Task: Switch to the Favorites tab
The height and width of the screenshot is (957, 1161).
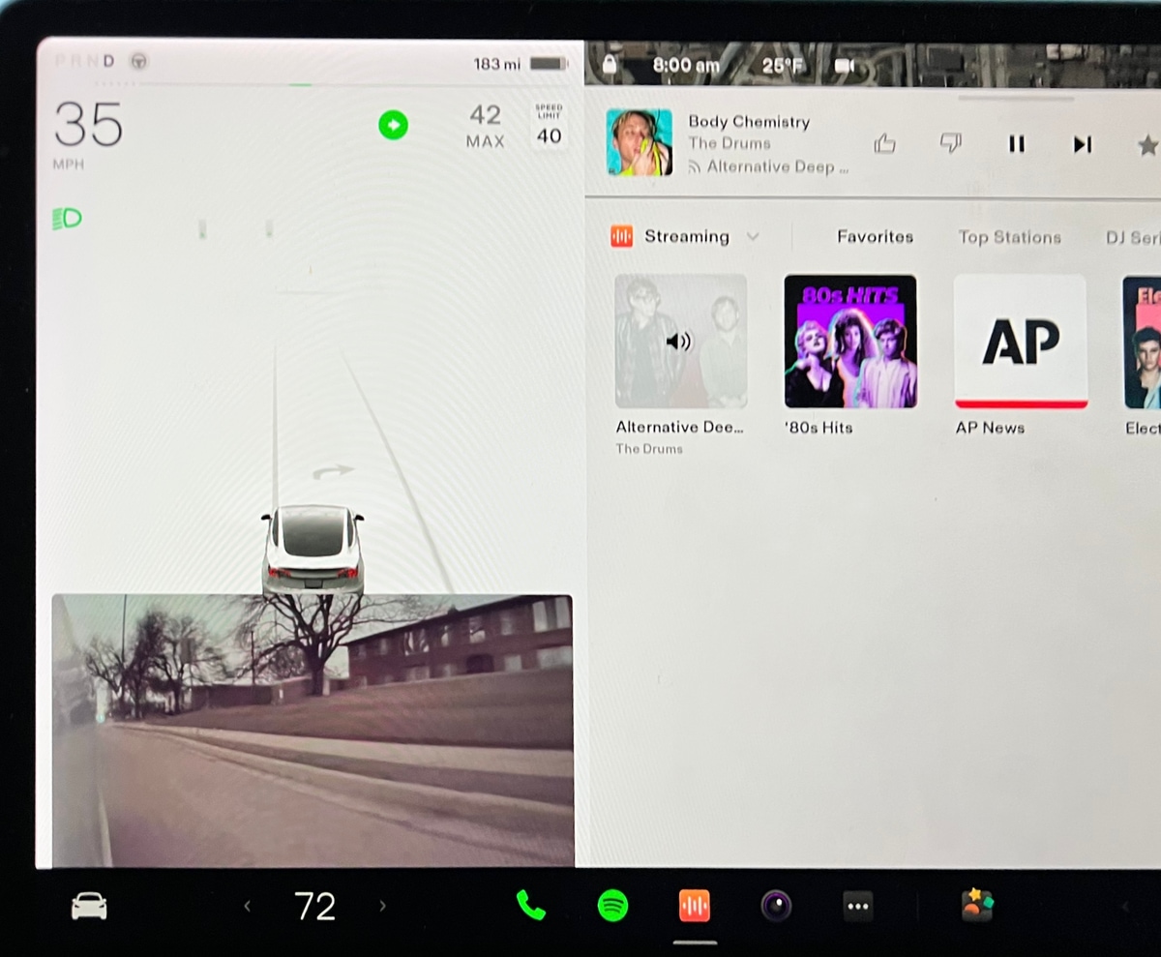Action: point(875,236)
